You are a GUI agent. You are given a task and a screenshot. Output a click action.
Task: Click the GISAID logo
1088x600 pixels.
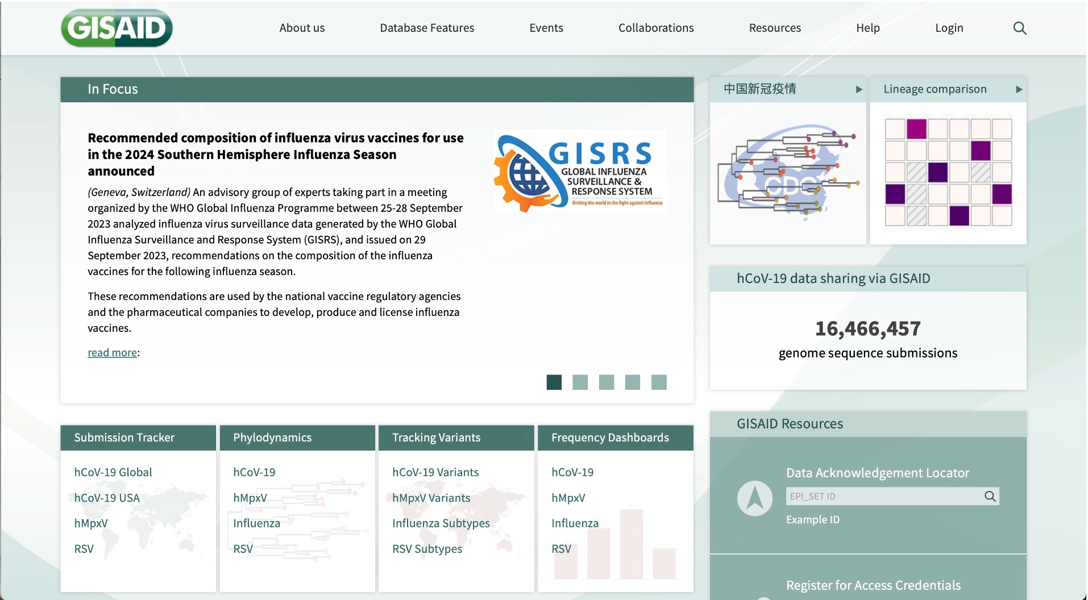coord(117,28)
